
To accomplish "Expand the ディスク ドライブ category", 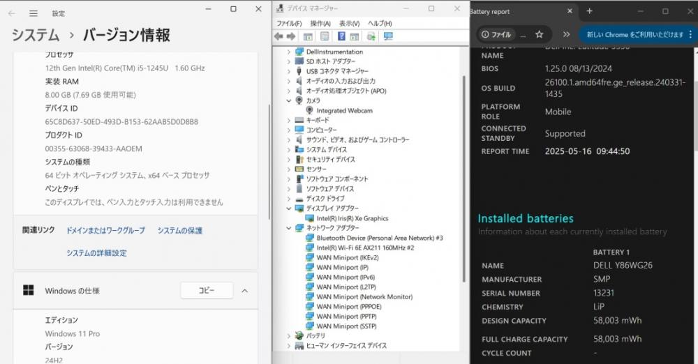I will pos(289,199).
